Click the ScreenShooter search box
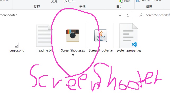This screenshot has width=170, height=102. (x=153, y=15)
